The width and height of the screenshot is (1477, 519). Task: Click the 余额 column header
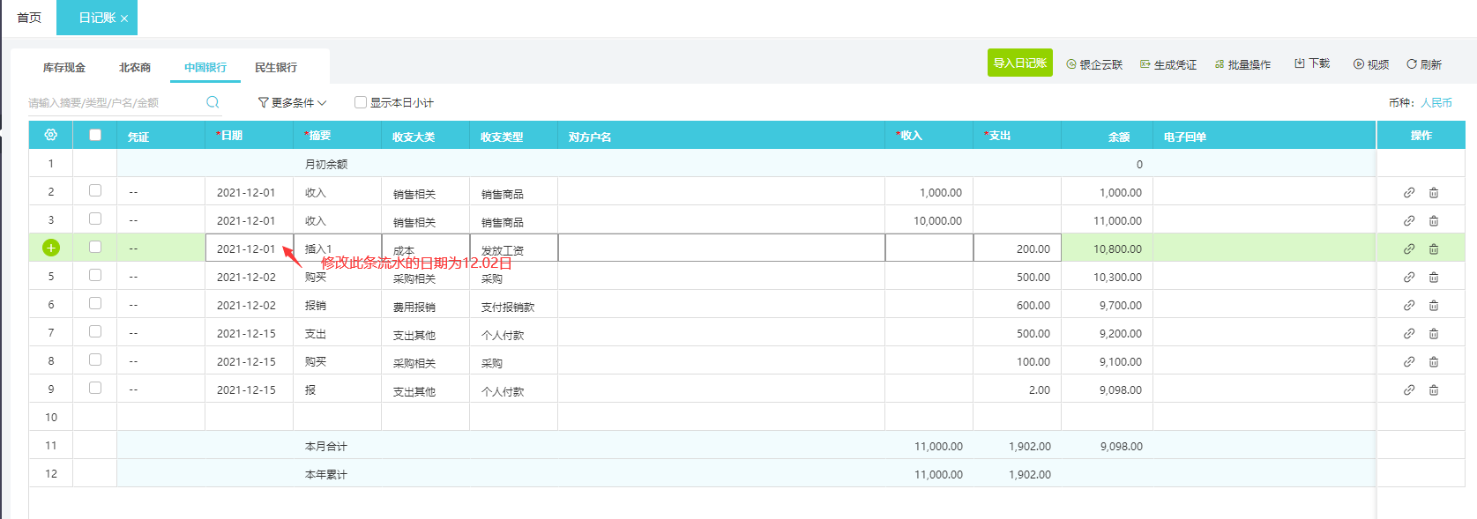pyautogui.click(x=1108, y=136)
